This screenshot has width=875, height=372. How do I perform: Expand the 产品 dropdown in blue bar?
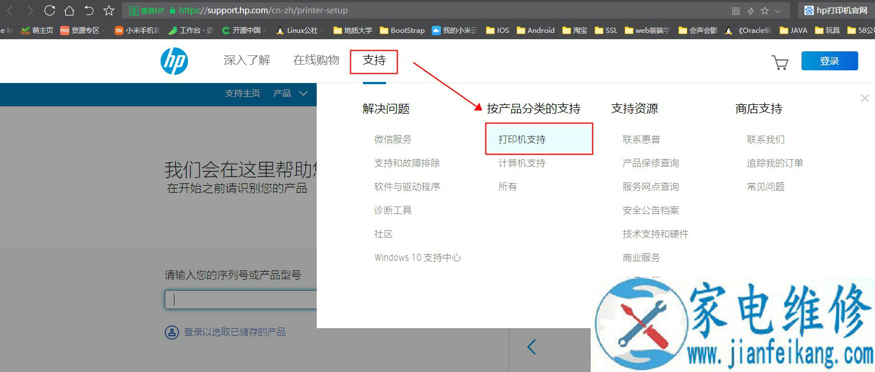pyautogui.click(x=290, y=93)
